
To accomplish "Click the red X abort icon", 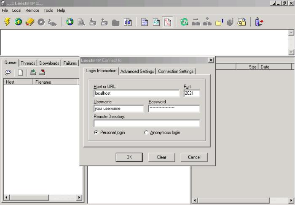I will [41, 22].
